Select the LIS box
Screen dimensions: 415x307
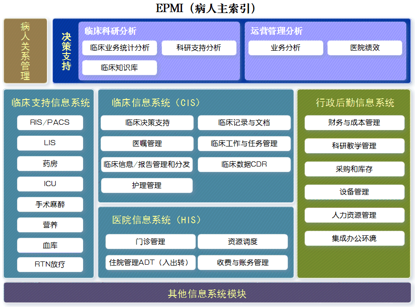(50, 143)
